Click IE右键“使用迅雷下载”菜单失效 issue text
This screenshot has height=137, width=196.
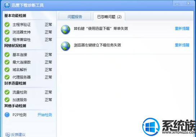click(x=101, y=28)
